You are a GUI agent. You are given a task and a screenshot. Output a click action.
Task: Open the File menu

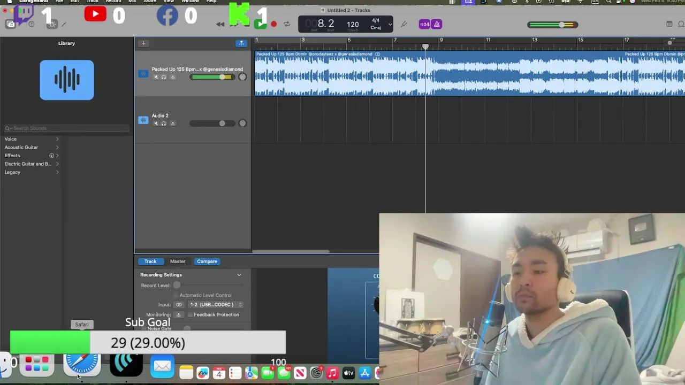(x=59, y=2)
